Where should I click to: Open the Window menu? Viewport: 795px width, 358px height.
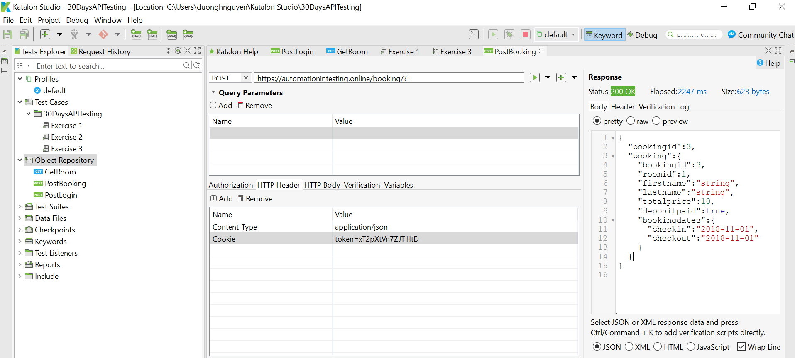point(108,20)
